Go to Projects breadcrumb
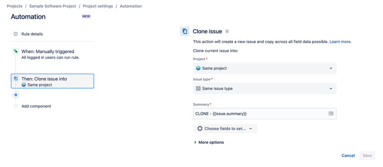This screenshot has width=383, height=167. 15,6
